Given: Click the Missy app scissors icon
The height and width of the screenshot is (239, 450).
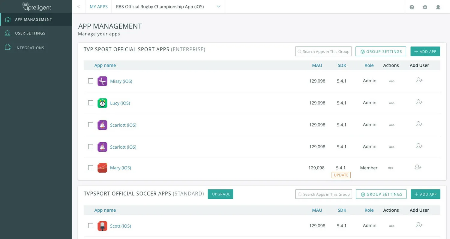Looking at the screenshot, I should (102, 81).
